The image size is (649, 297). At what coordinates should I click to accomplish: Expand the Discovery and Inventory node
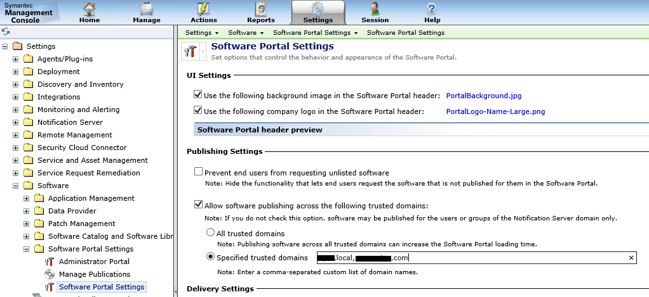(x=15, y=84)
